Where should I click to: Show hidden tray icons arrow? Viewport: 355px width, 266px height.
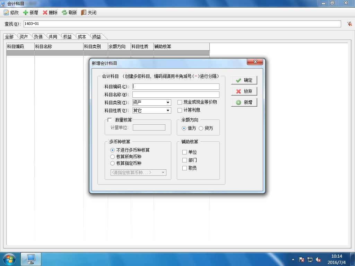coord(293,260)
